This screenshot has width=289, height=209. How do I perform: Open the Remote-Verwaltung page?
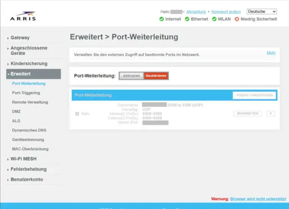30,102
